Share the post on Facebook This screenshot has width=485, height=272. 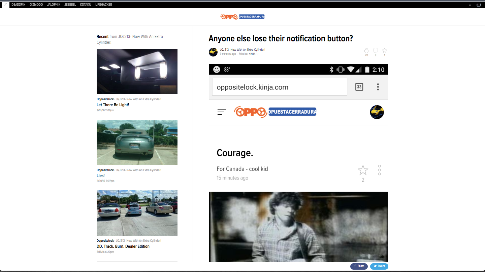click(359, 266)
